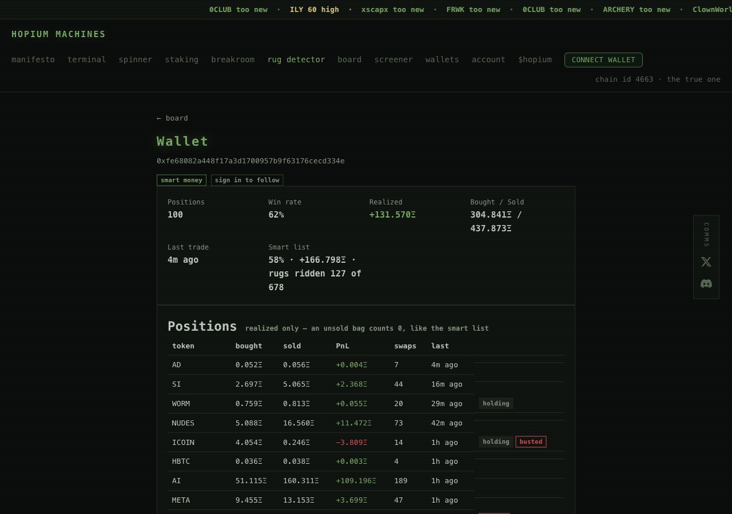Screen dimensions: 732x514
Task: Click the sign in to follow button
Action: click(247, 180)
